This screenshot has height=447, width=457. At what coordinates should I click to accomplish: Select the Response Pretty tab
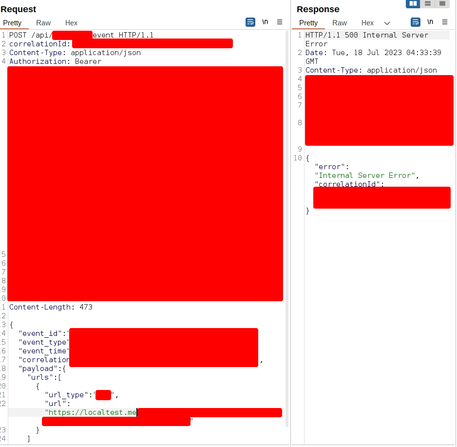click(308, 23)
